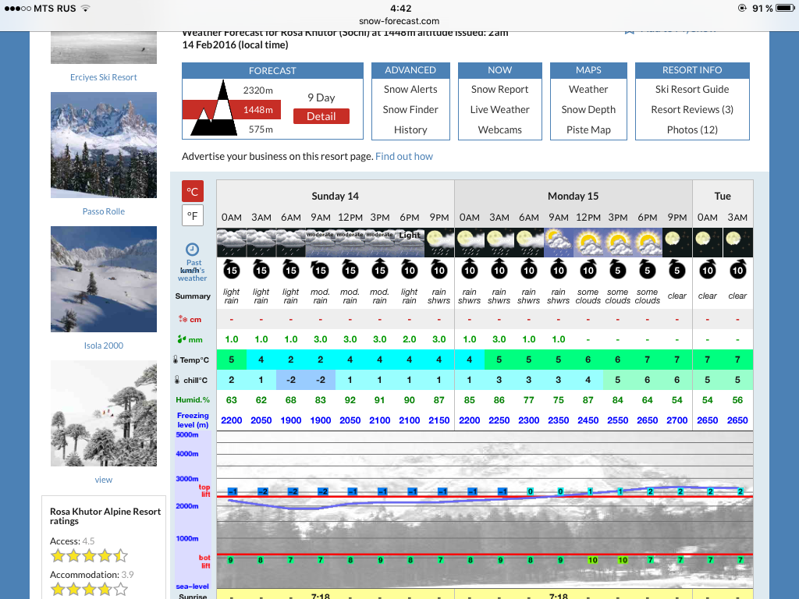Click the Temp°C thermometer label
This screenshot has height=599, width=799.
192,360
